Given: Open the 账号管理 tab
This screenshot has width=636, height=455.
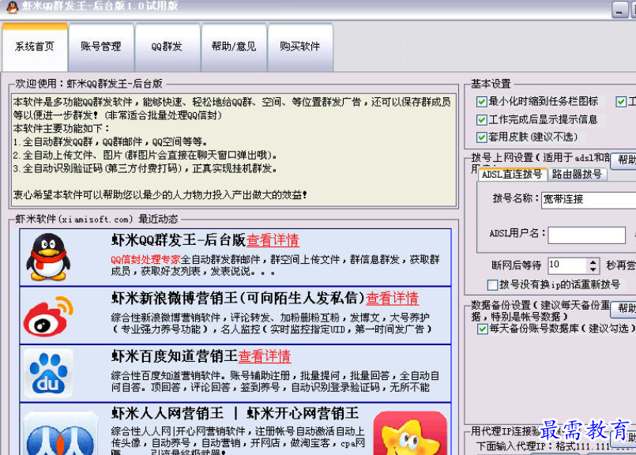Looking at the screenshot, I should [x=101, y=47].
